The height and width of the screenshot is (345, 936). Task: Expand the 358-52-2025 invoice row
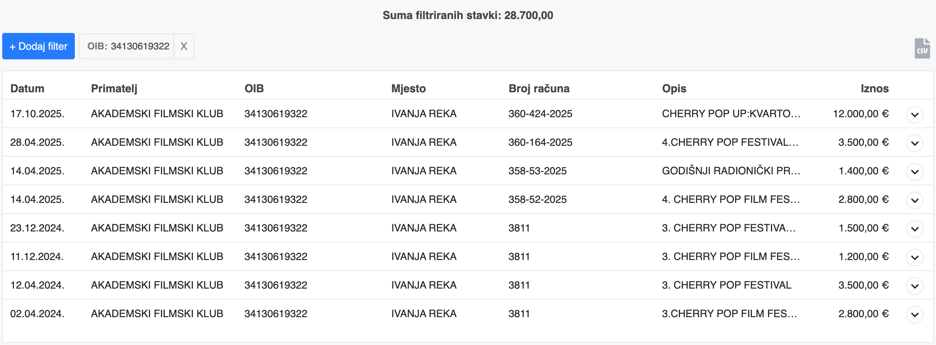tap(915, 200)
